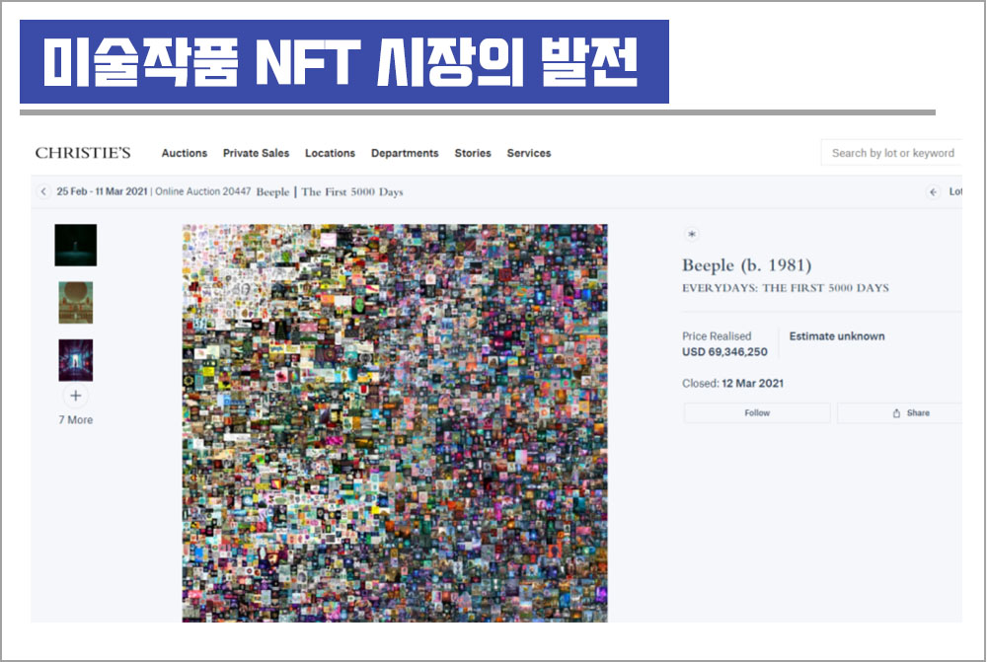987x662 pixels.
Task: Open the Private Sales menu
Action: (257, 153)
